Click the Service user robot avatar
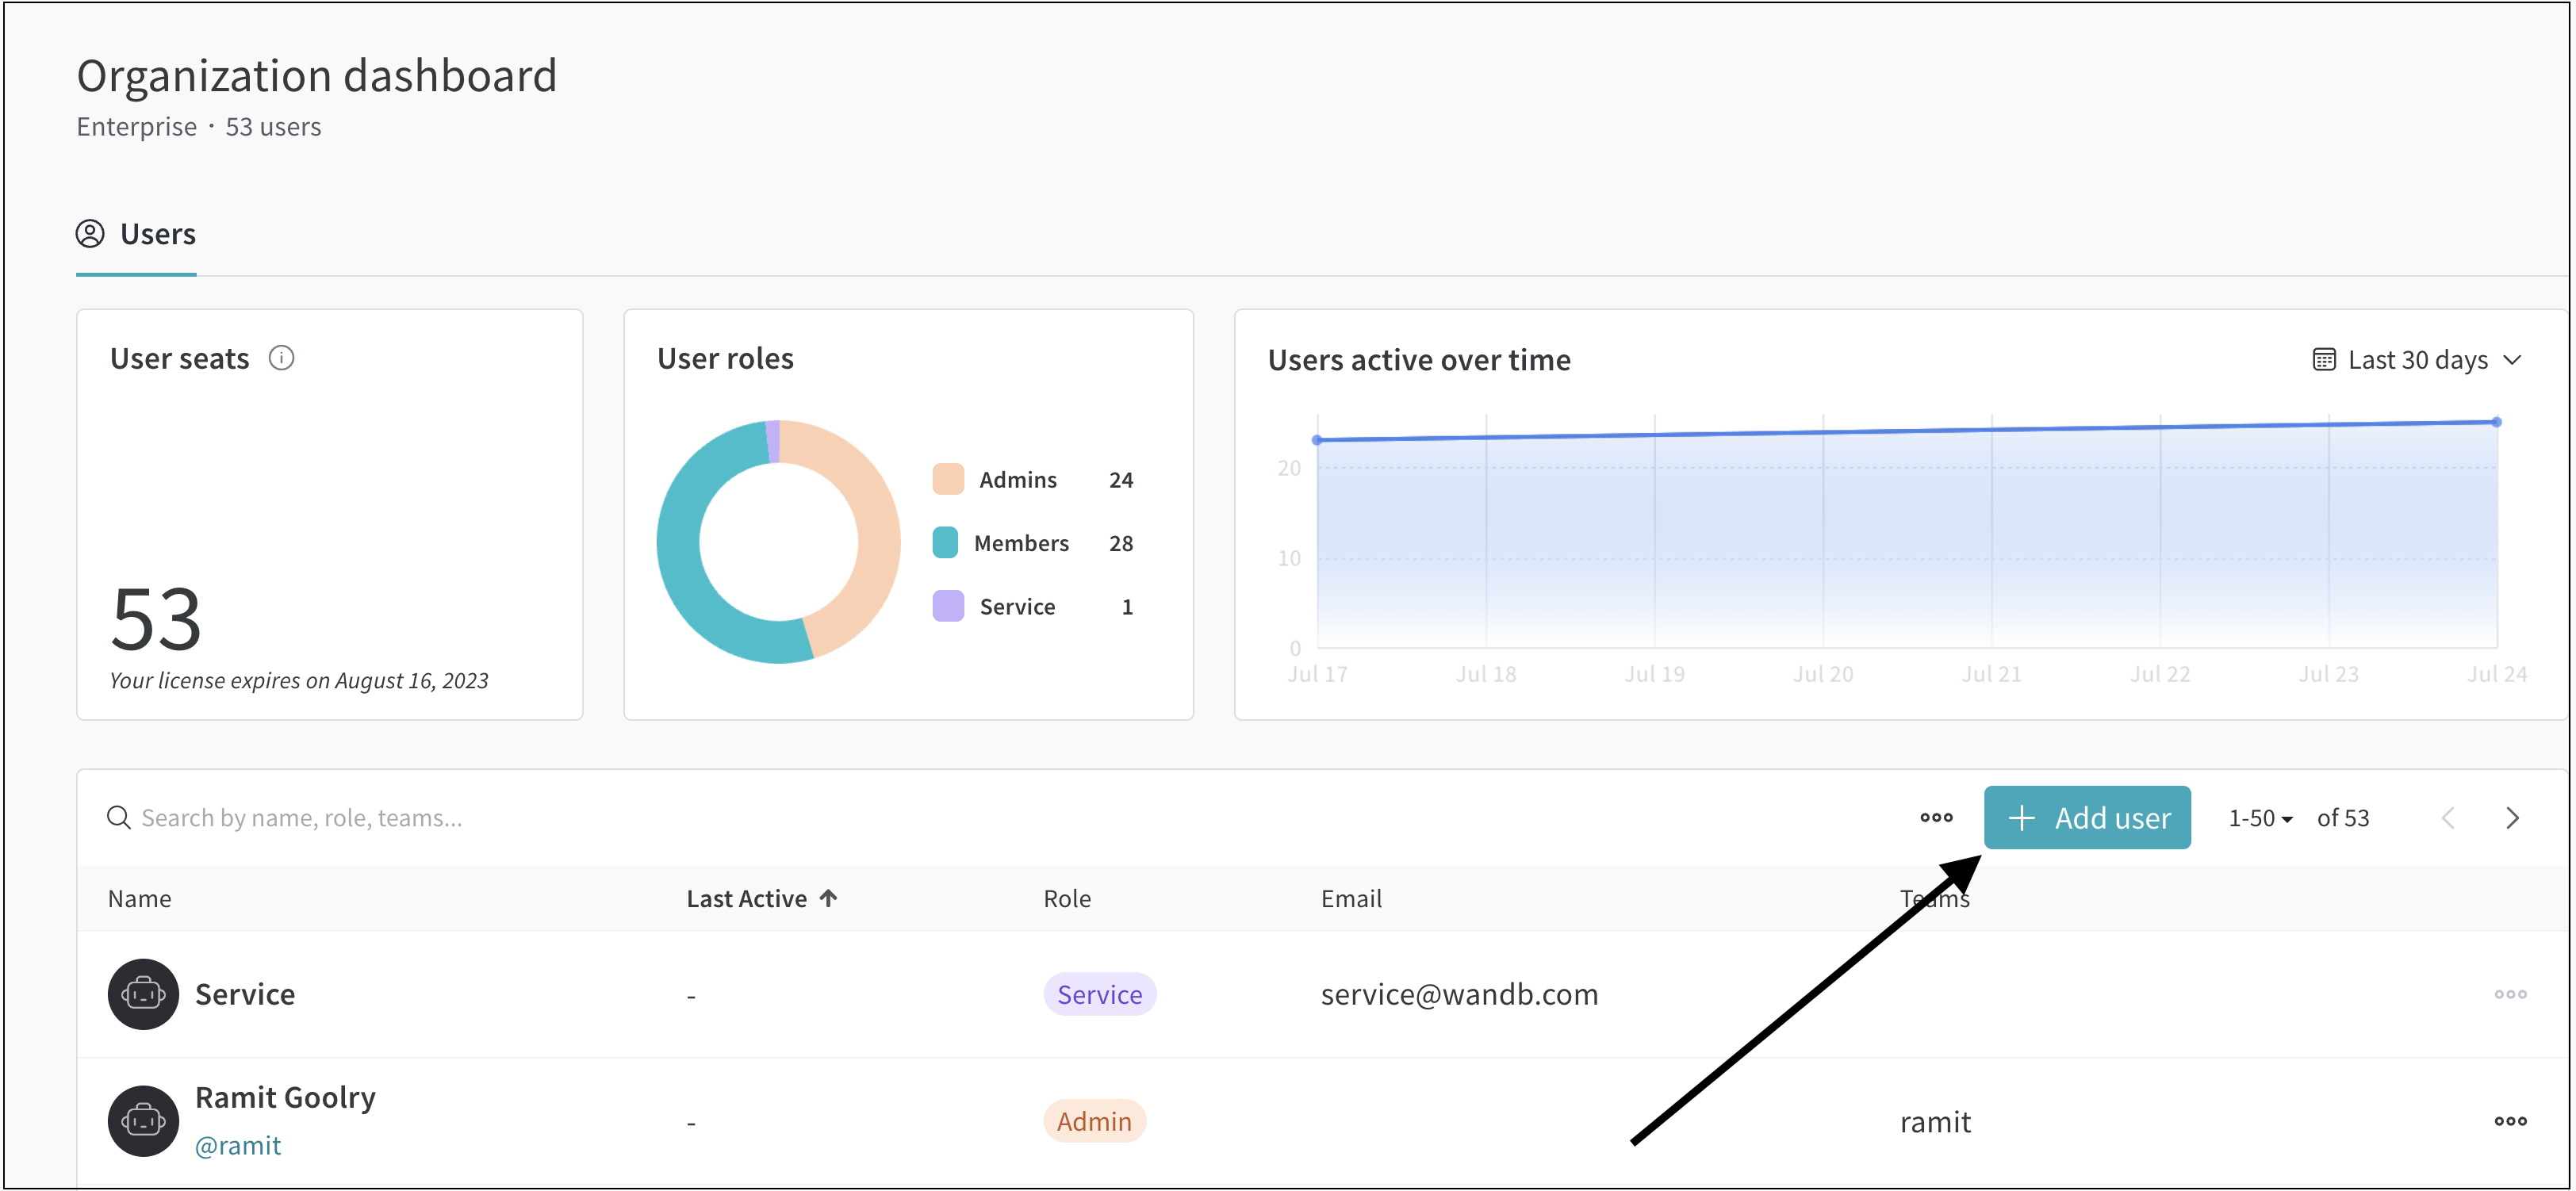 click(143, 994)
